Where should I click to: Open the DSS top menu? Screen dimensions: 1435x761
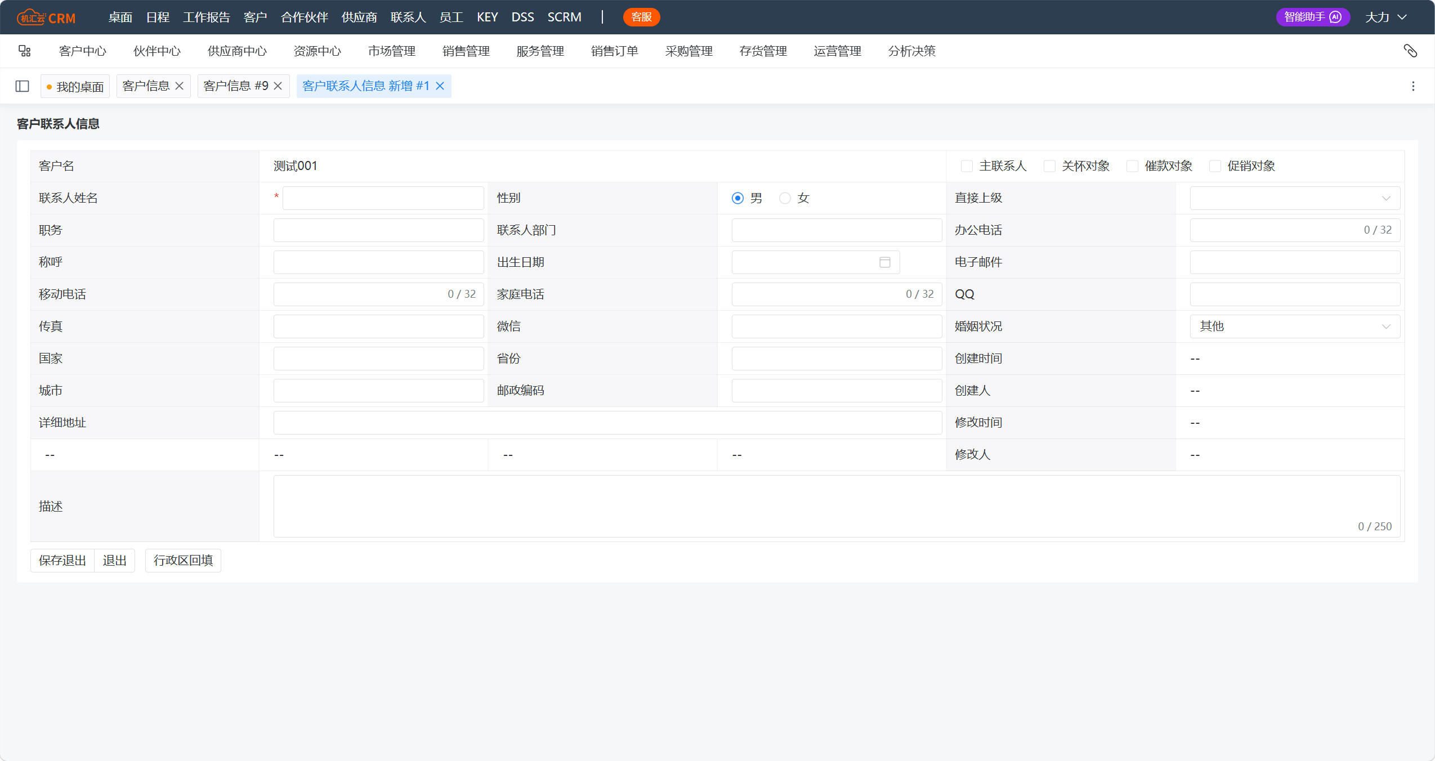(522, 17)
